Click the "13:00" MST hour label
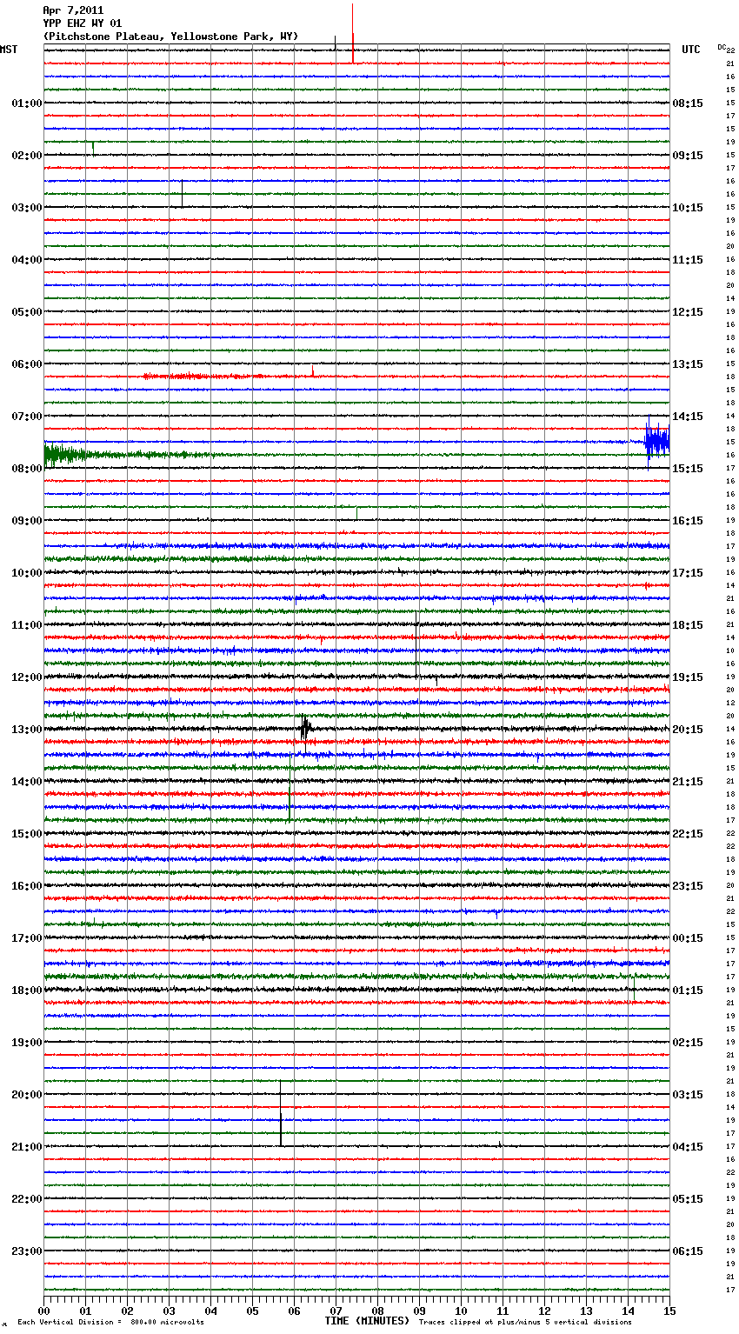This screenshot has width=739, height=1334. pyautogui.click(x=27, y=730)
